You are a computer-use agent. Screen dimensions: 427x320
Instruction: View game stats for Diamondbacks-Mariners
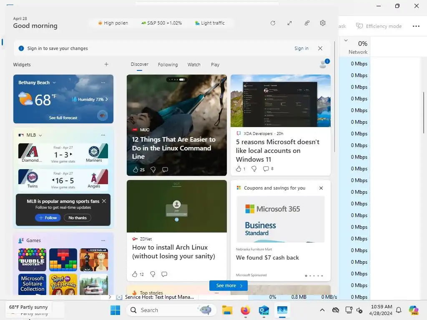tap(63, 161)
